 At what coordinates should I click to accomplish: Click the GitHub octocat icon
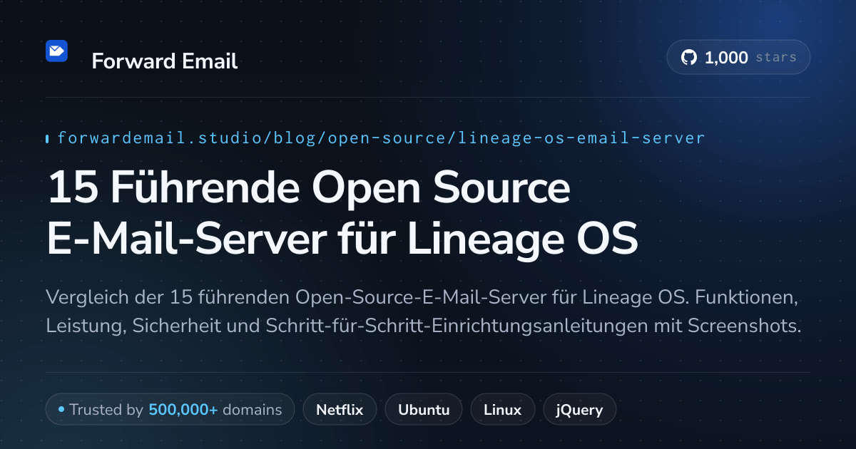[689, 58]
